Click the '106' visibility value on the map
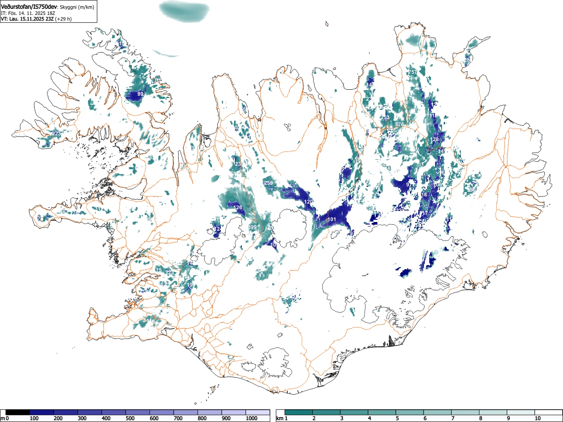 click(438, 185)
